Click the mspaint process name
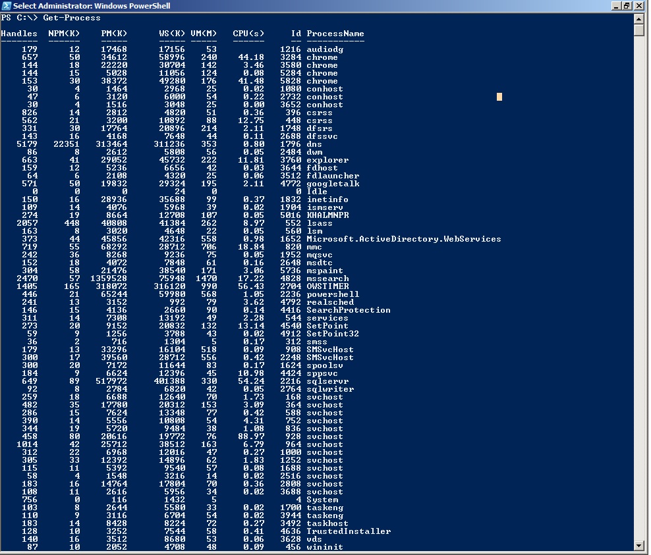This screenshot has height=555, width=651. tap(325, 271)
